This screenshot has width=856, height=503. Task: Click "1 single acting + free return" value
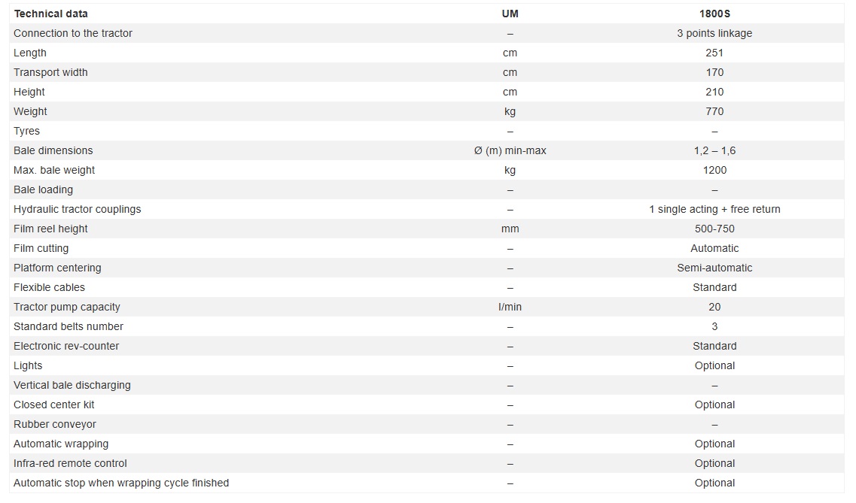pos(714,209)
